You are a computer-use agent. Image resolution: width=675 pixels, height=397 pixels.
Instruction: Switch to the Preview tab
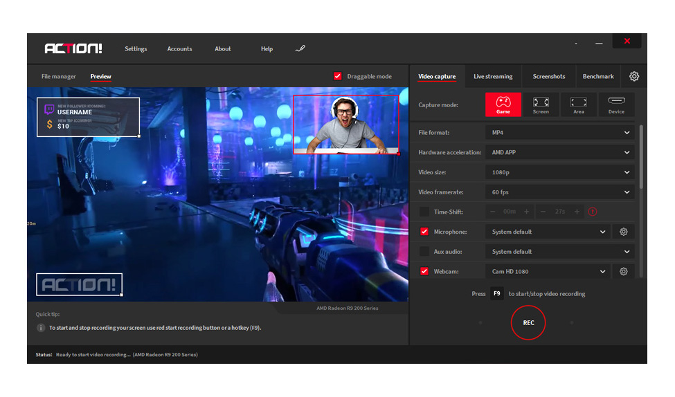101,76
